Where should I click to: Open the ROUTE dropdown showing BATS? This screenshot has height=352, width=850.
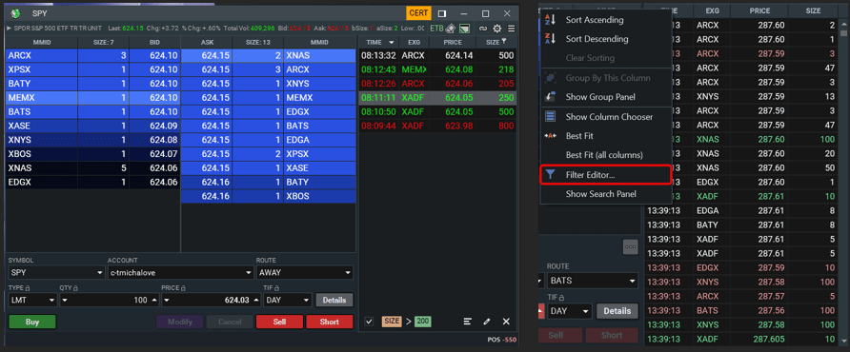pos(593,281)
